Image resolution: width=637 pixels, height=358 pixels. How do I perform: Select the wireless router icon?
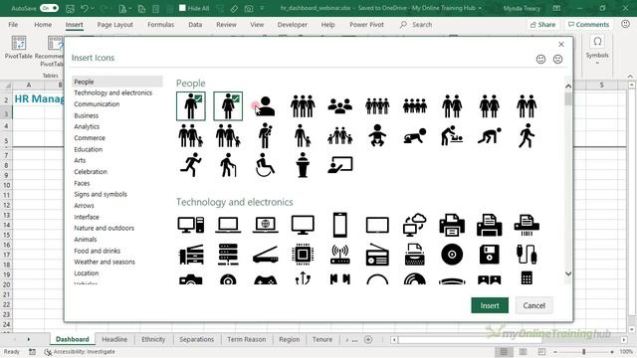[340, 255]
